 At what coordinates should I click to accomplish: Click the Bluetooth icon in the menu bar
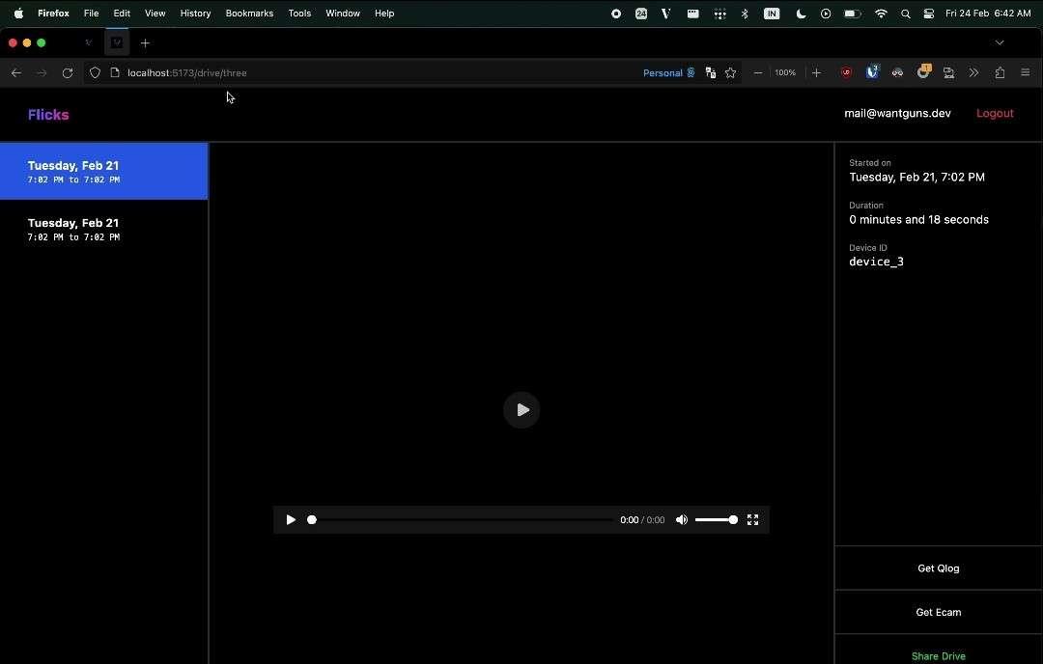click(744, 14)
